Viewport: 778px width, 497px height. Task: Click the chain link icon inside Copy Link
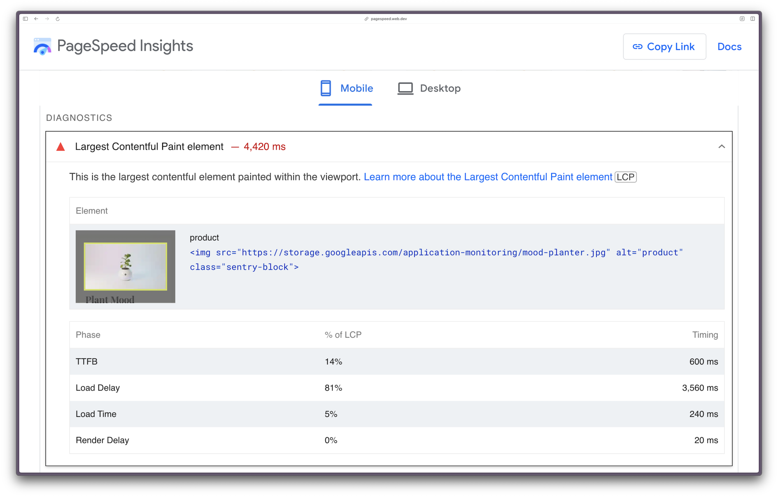pyautogui.click(x=638, y=47)
